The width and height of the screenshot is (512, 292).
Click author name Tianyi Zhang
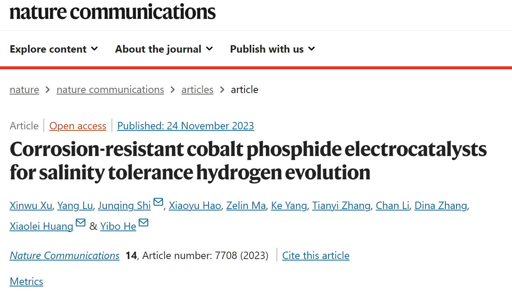tap(341, 205)
